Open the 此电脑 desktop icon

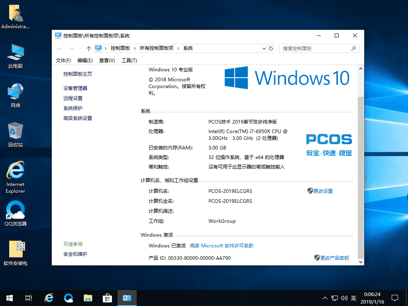pos(16,56)
